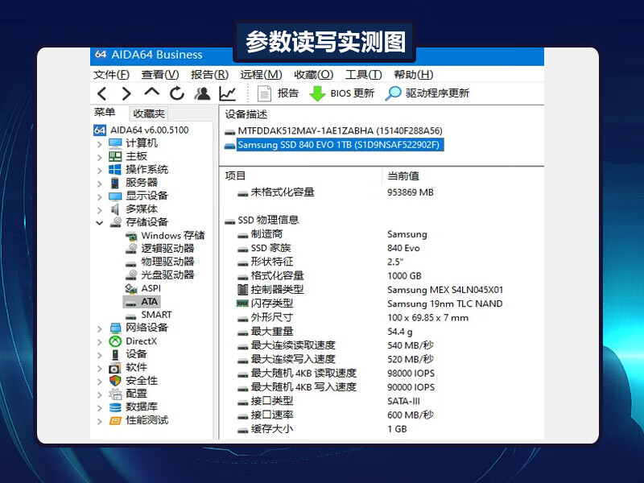Expand the 多媒体 tree node

(x=99, y=210)
